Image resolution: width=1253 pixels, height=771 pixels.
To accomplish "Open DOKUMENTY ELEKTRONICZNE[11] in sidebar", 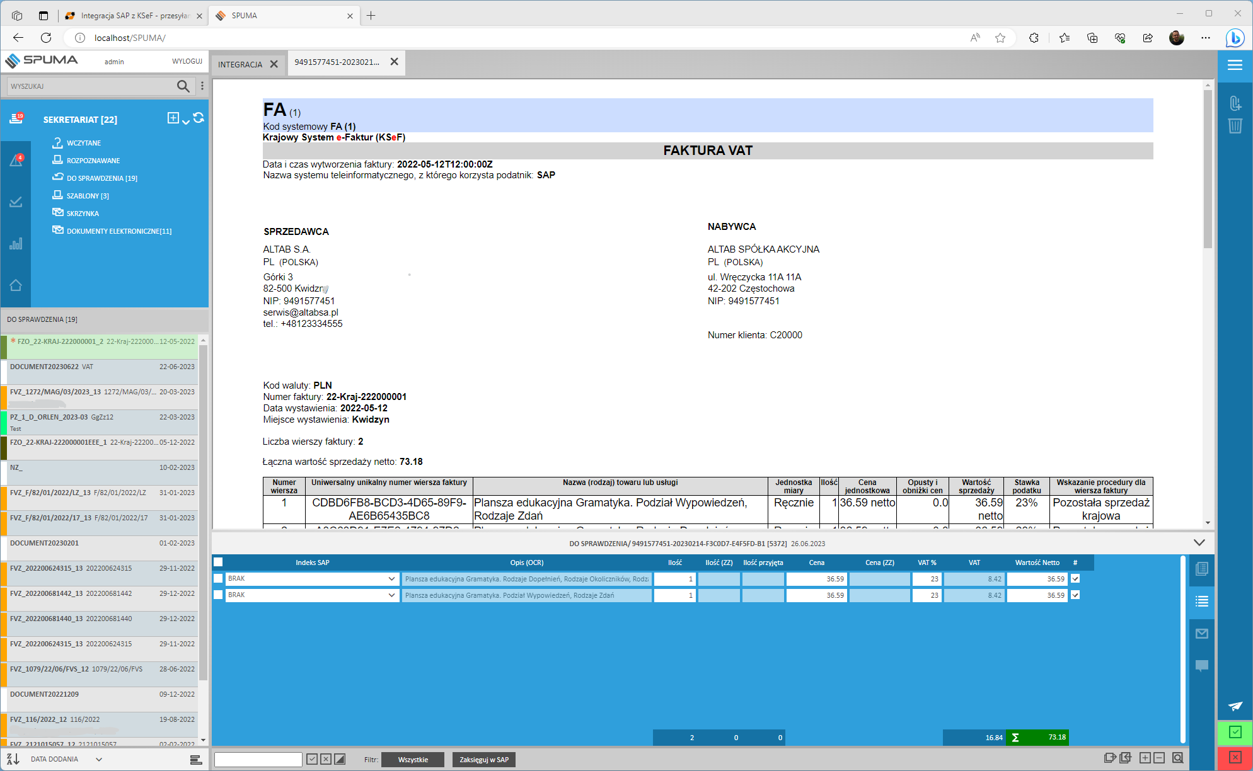I will click(118, 231).
